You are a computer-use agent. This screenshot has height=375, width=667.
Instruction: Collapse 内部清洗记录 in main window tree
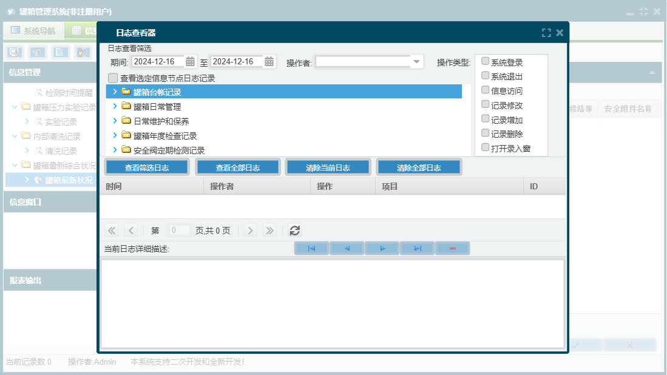(15, 136)
